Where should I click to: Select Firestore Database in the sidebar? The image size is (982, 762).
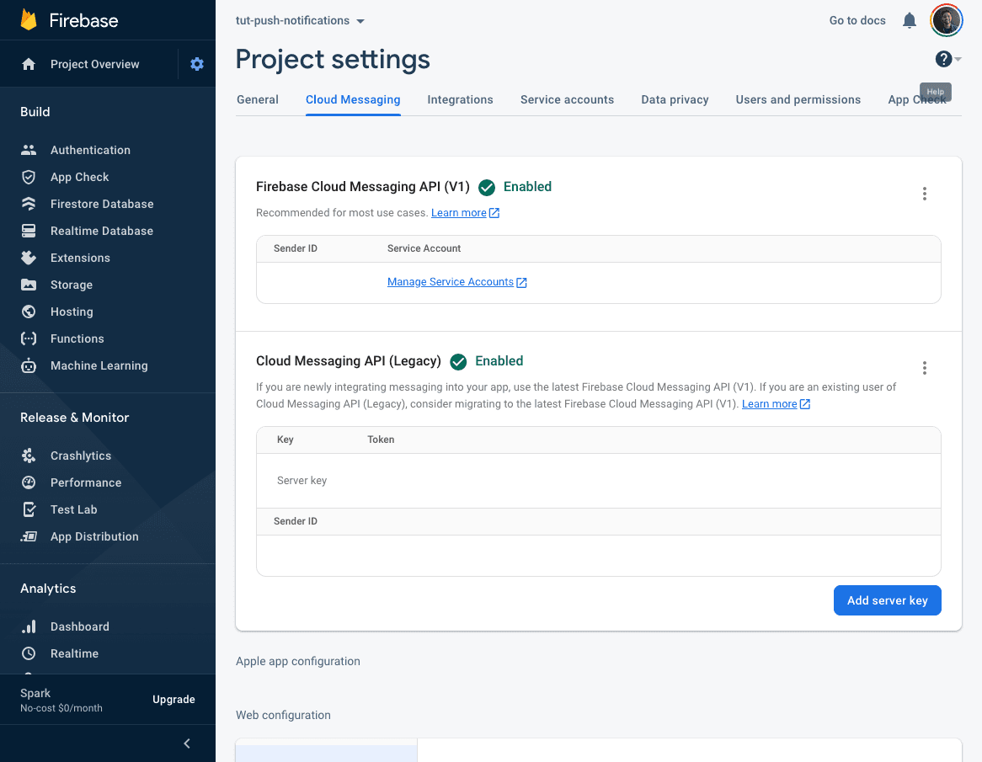pyautogui.click(x=99, y=204)
